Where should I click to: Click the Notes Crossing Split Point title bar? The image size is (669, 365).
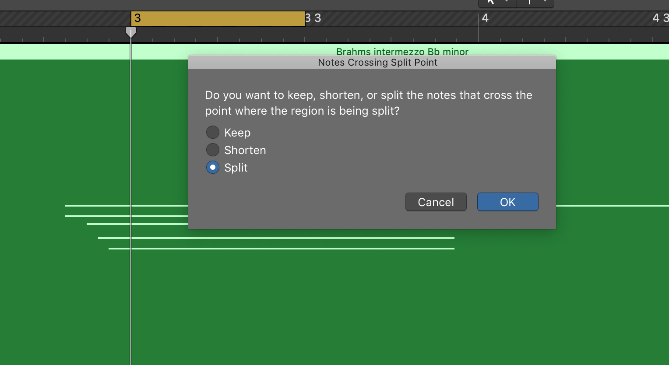click(x=377, y=62)
